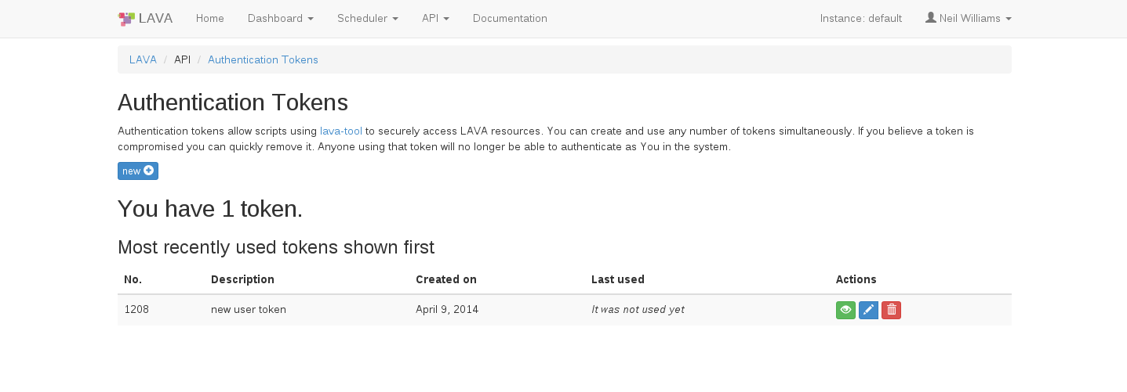The height and width of the screenshot is (392, 1127).
Task: Follow the lava-tool hyperlink
Action: point(341,131)
